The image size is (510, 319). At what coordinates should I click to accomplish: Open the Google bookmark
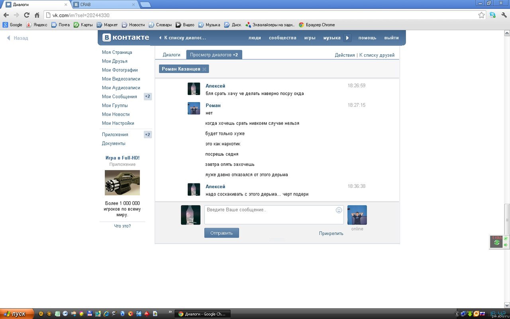click(x=13, y=25)
